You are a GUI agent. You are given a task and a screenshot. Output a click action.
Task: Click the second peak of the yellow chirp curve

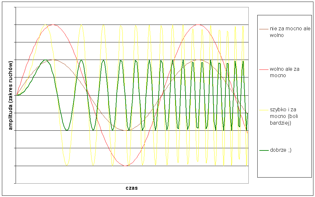tap(81, 25)
